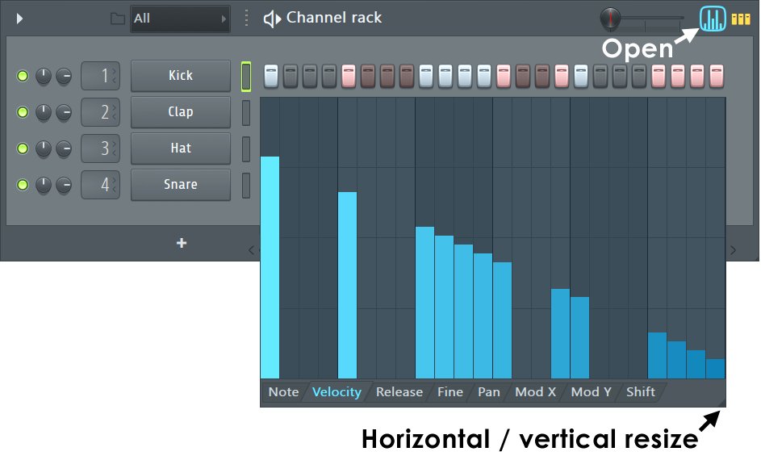Click the left scroll arrow of channel rack
761x460 pixels.
pos(252,250)
